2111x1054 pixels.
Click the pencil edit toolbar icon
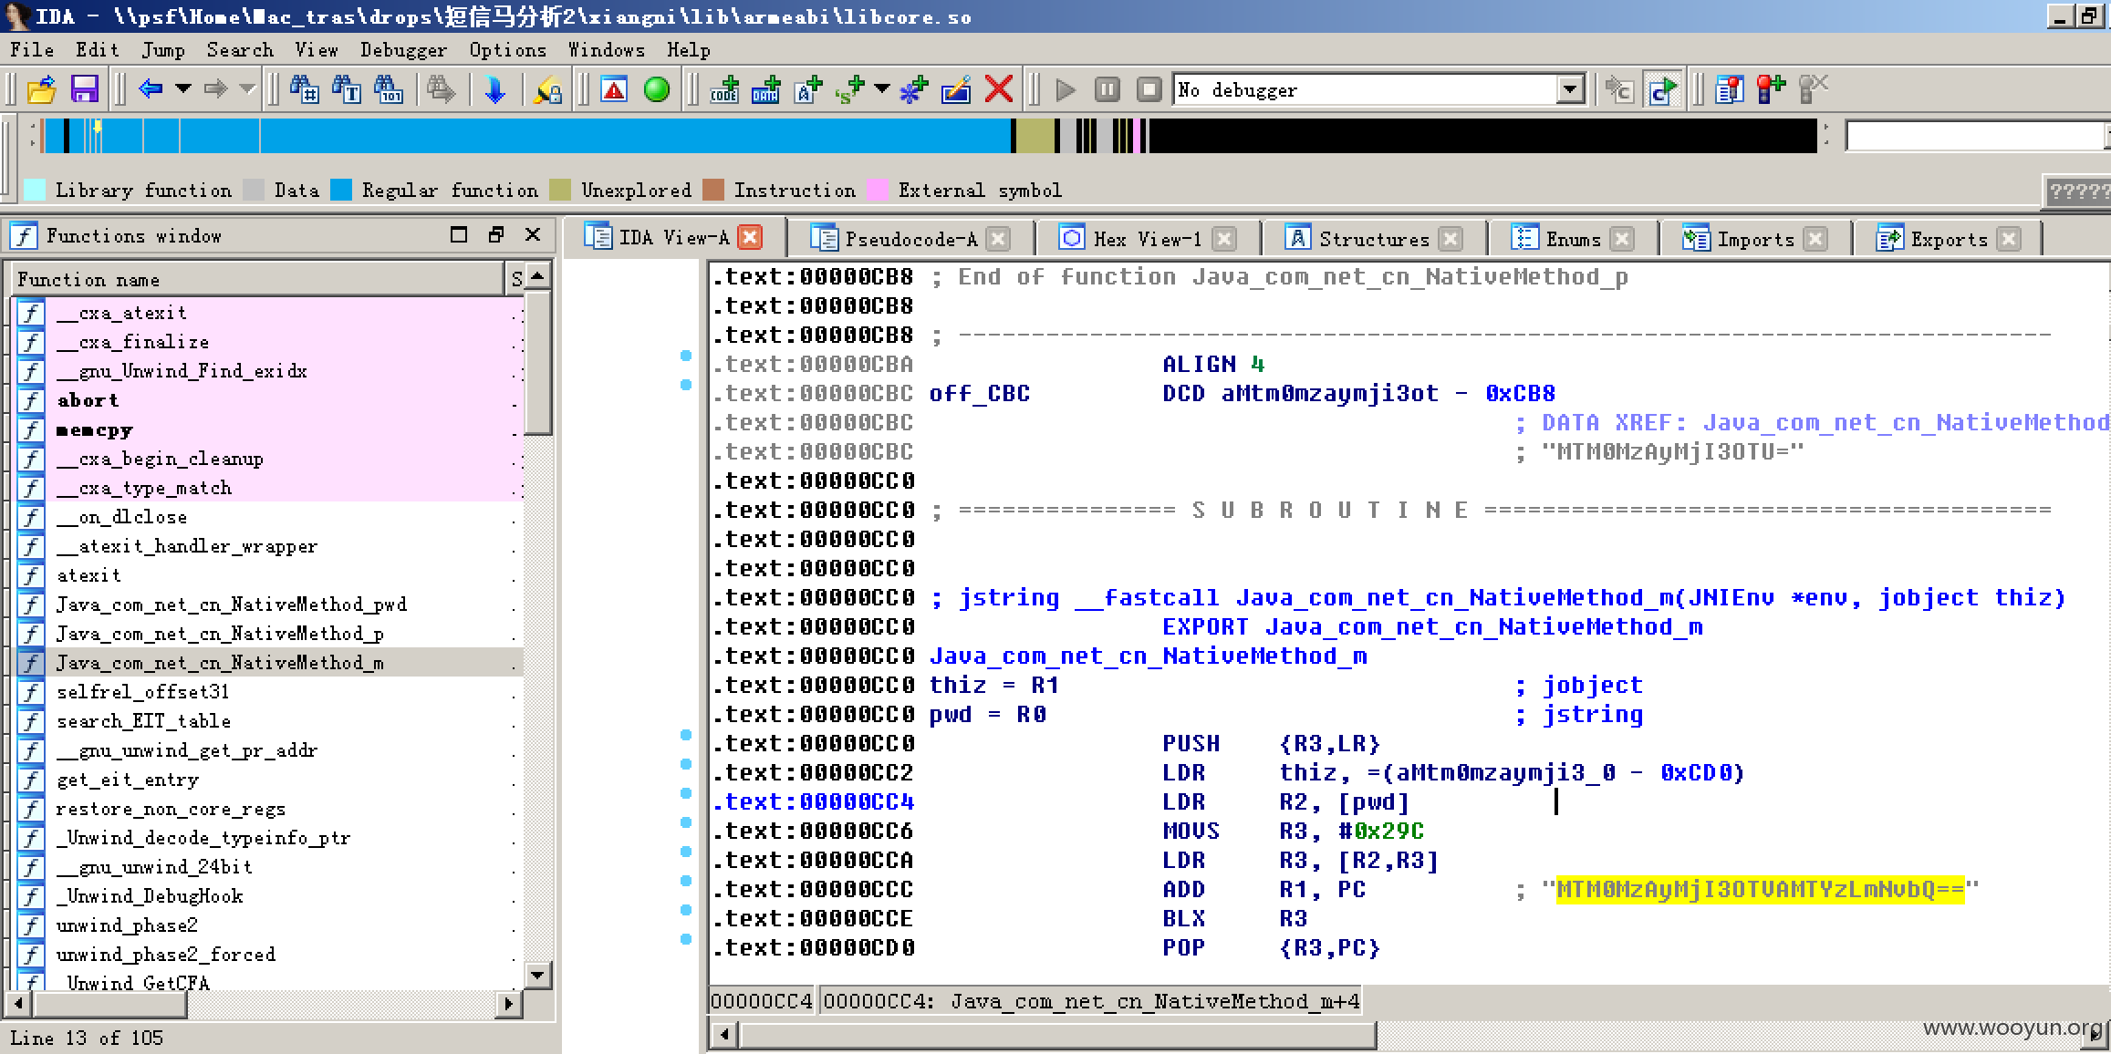[956, 89]
